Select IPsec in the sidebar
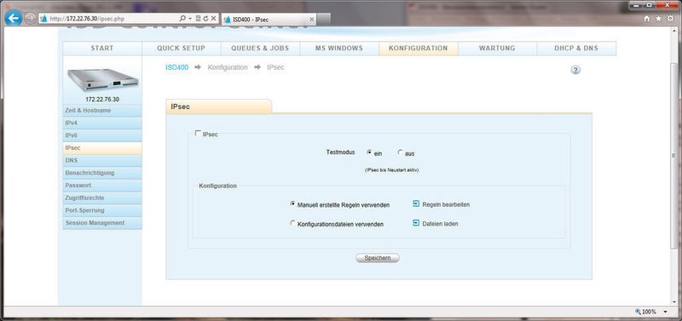The width and height of the screenshot is (682, 321). [x=102, y=148]
